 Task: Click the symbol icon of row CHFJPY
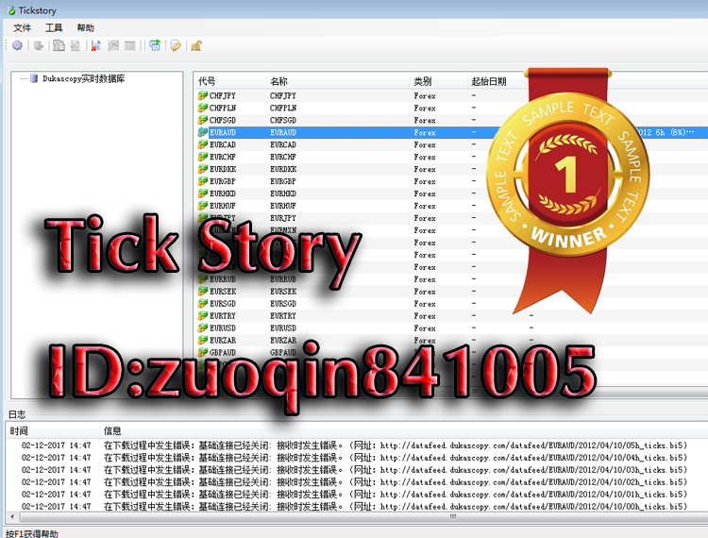click(203, 95)
